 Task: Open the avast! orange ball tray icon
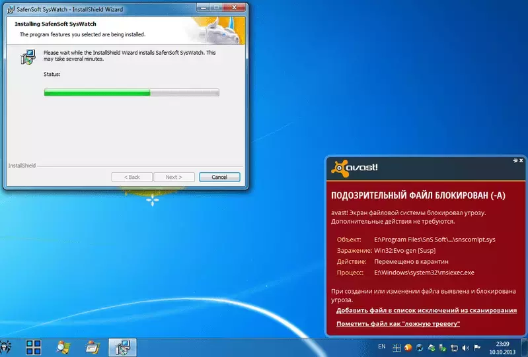[408, 348]
